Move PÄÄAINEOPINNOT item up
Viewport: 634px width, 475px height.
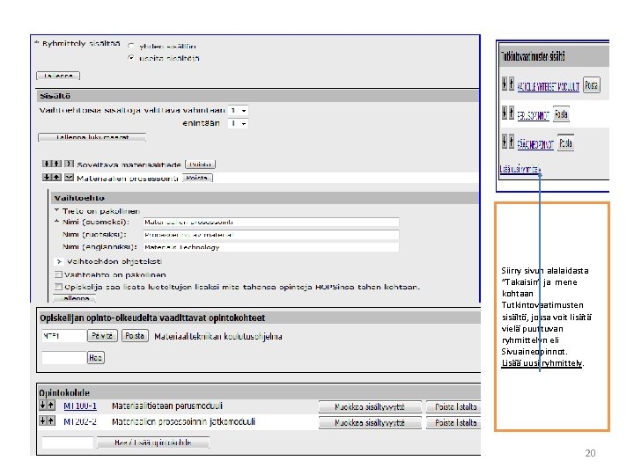512,142
